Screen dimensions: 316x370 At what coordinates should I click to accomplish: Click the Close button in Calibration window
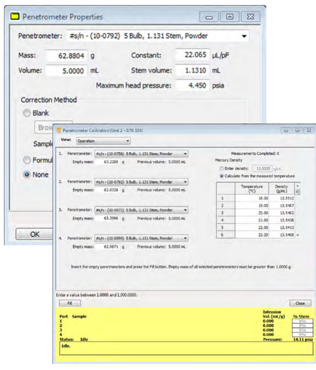pos(300,303)
